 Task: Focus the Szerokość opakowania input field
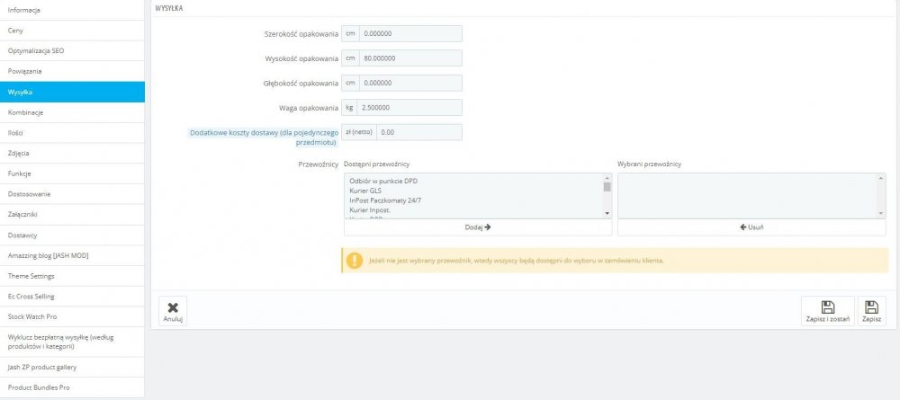tap(410, 34)
